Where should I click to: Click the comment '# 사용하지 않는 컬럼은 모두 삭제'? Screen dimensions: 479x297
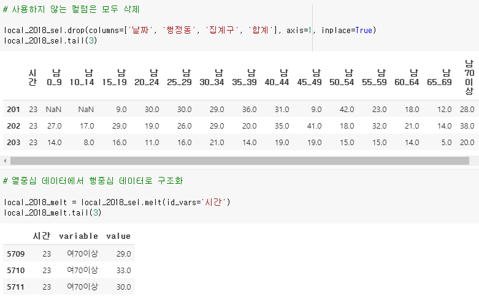click(x=71, y=9)
